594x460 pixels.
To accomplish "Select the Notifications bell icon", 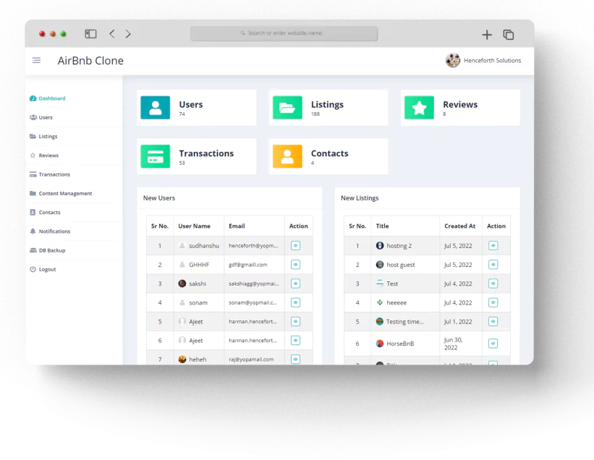I will pos(32,231).
